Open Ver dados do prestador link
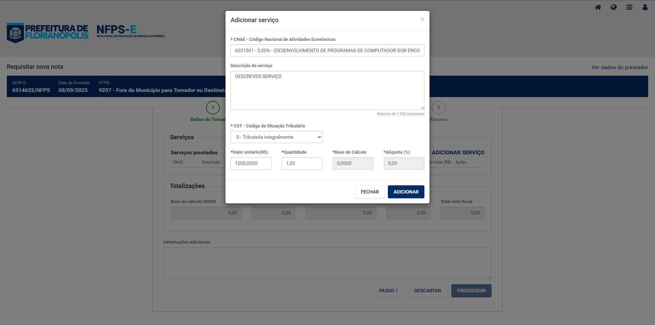Screen dimensions: 655x325 click(x=620, y=67)
